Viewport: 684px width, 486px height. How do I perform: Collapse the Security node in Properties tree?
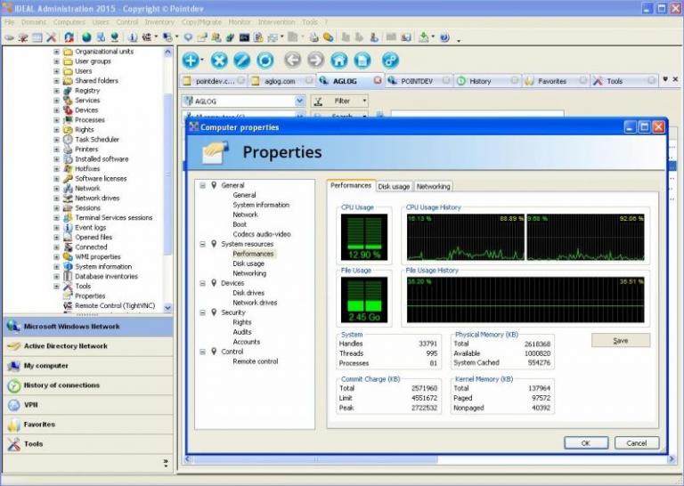tap(202, 312)
